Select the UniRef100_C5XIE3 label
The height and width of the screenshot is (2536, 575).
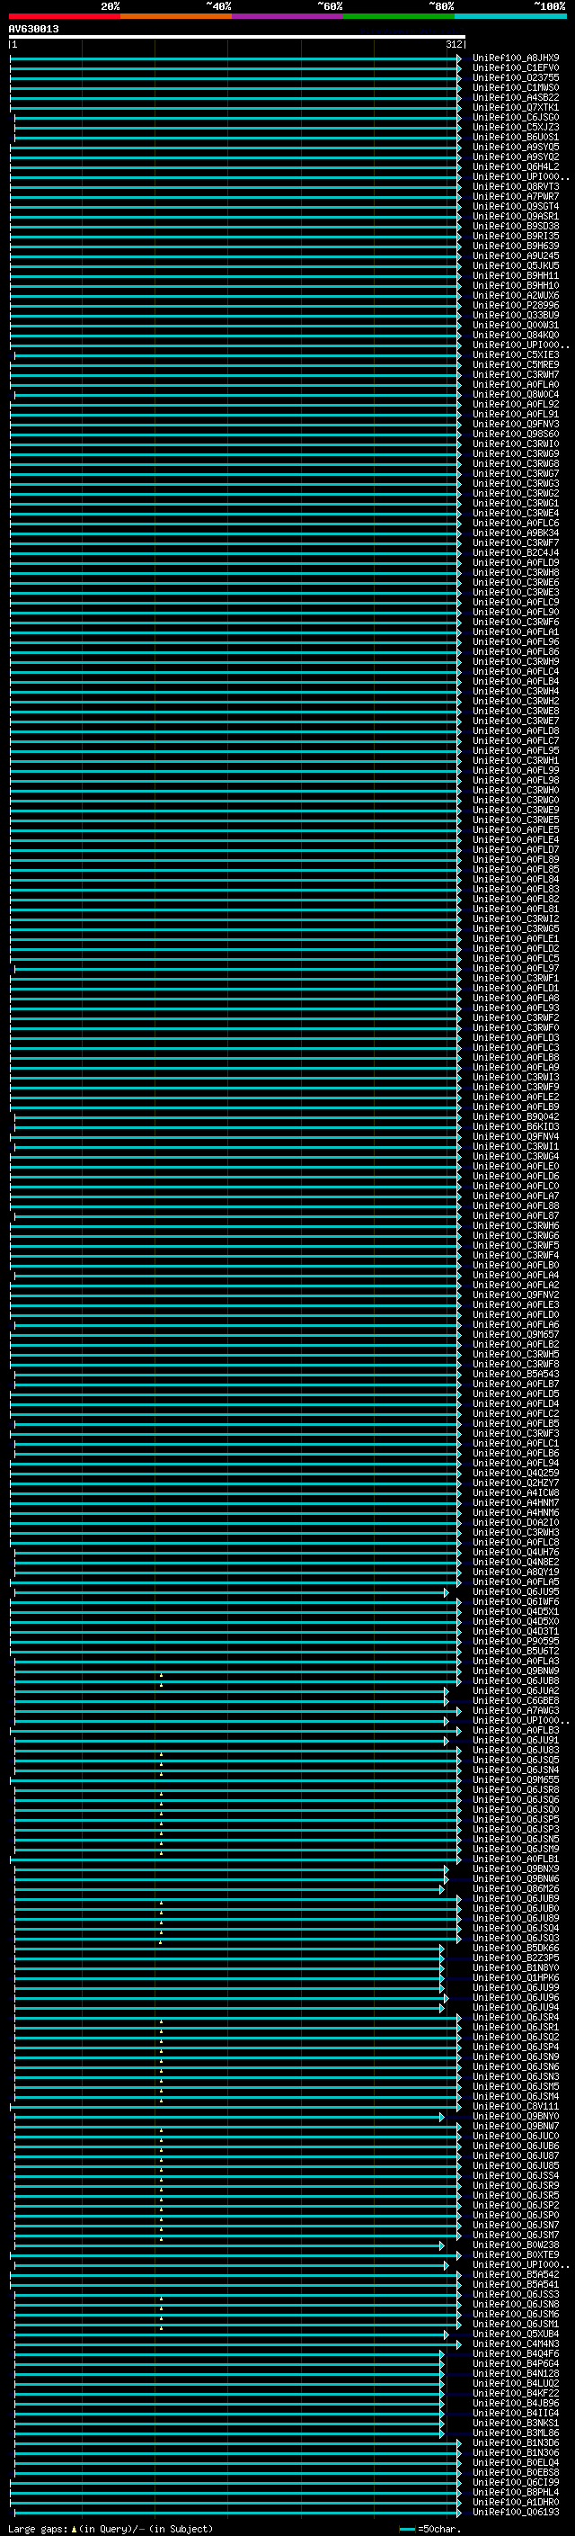tap(516, 354)
